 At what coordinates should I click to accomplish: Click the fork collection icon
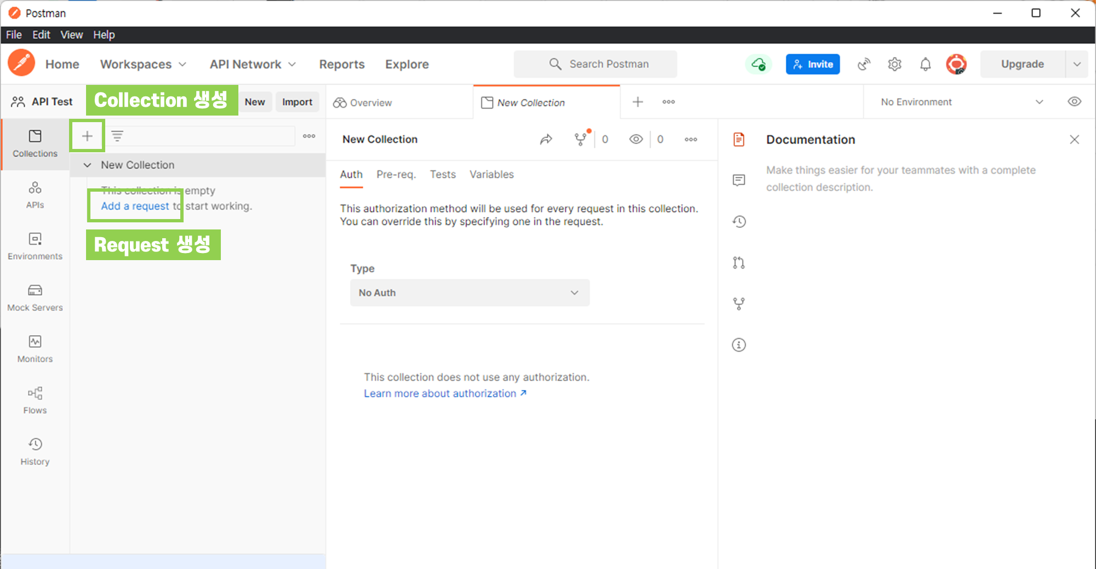(x=580, y=139)
